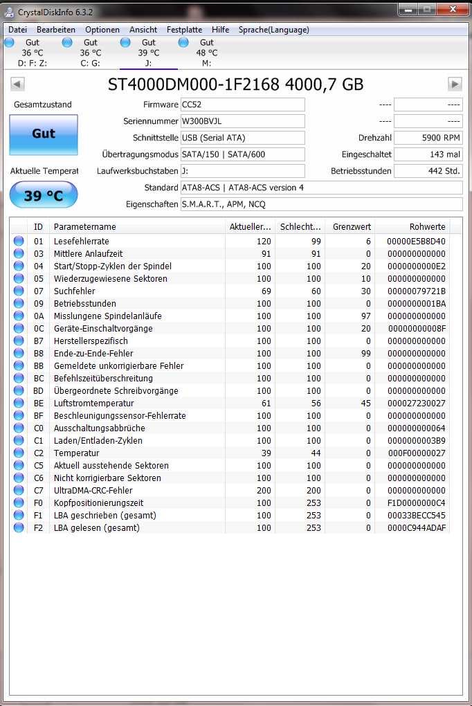Click status icon of Lesefehlerrate row
The height and width of the screenshot is (706, 472).
19,241
